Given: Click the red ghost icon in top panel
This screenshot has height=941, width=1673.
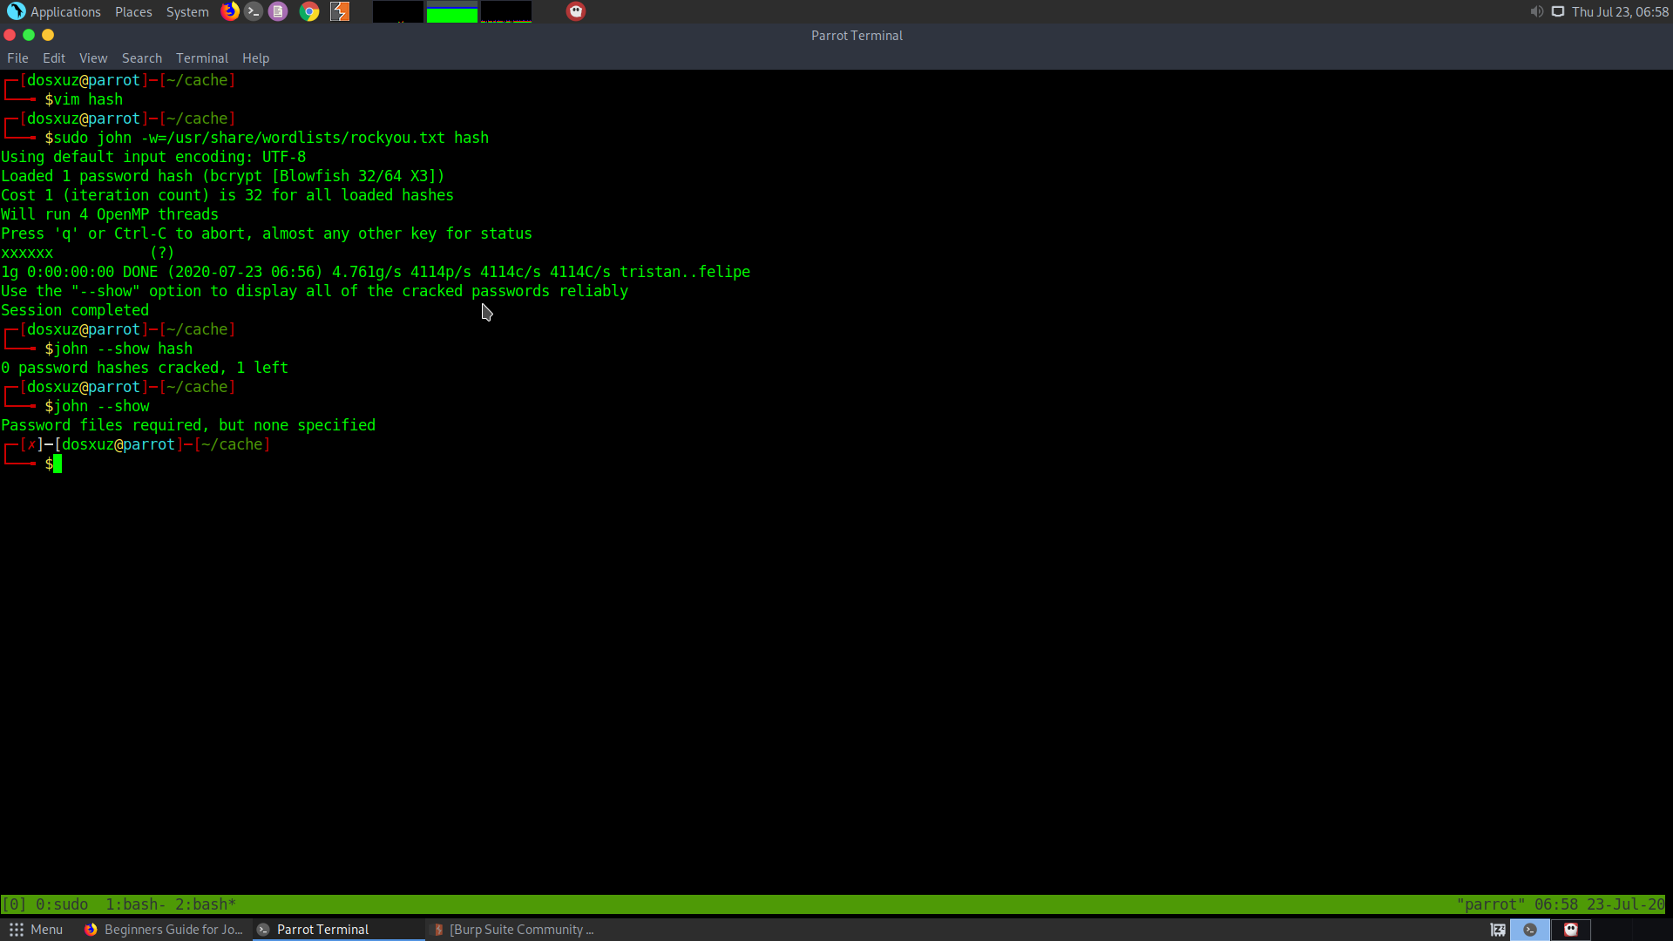Looking at the screenshot, I should coord(576,11).
